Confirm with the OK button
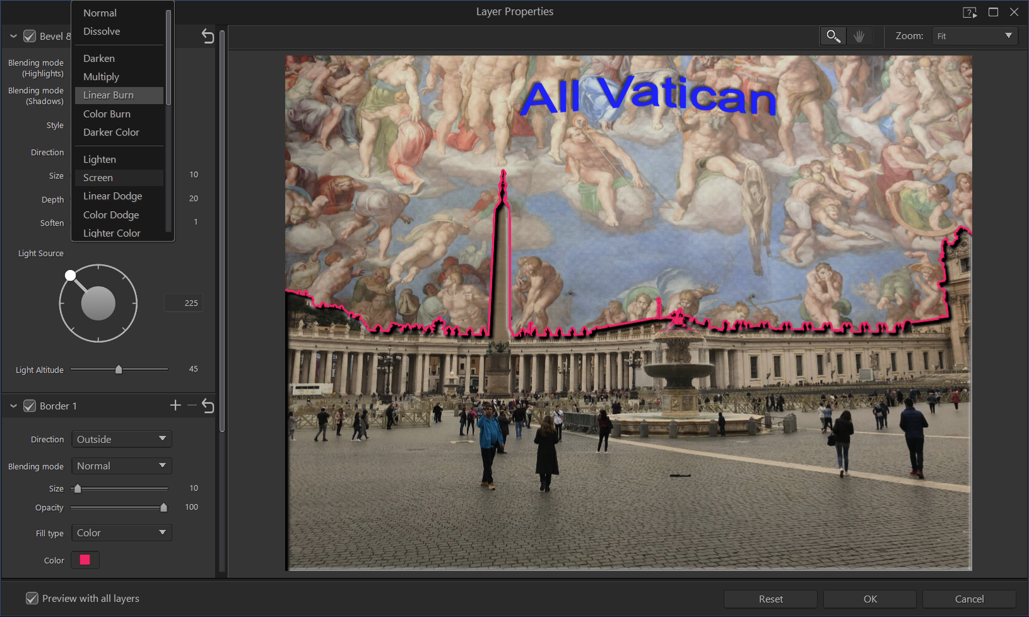Image resolution: width=1029 pixels, height=617 pixels. tap(870, 599)
